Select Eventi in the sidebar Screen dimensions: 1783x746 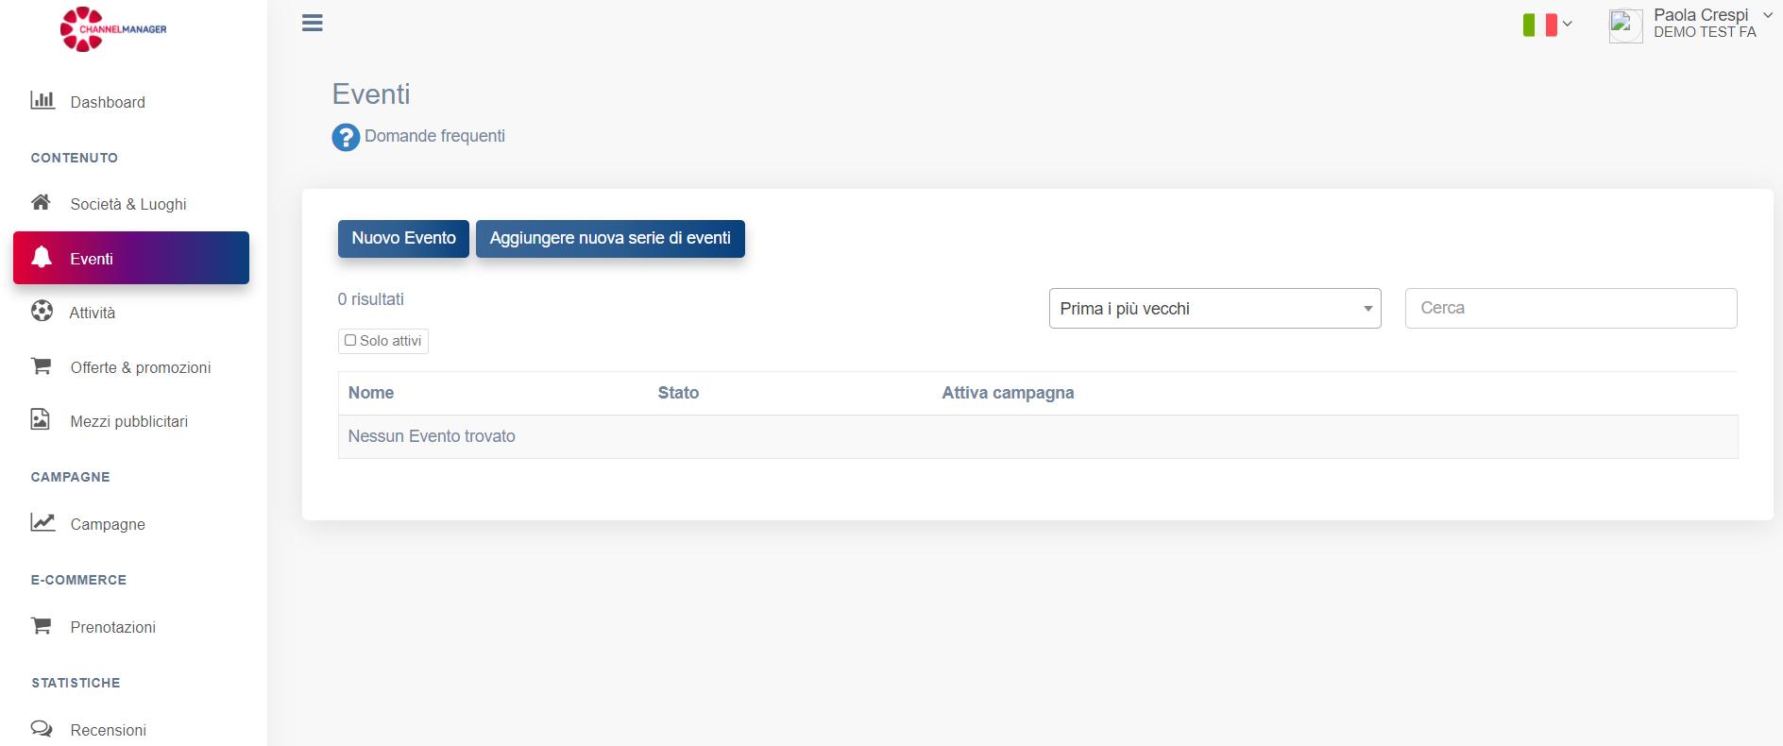coord(131,258)
